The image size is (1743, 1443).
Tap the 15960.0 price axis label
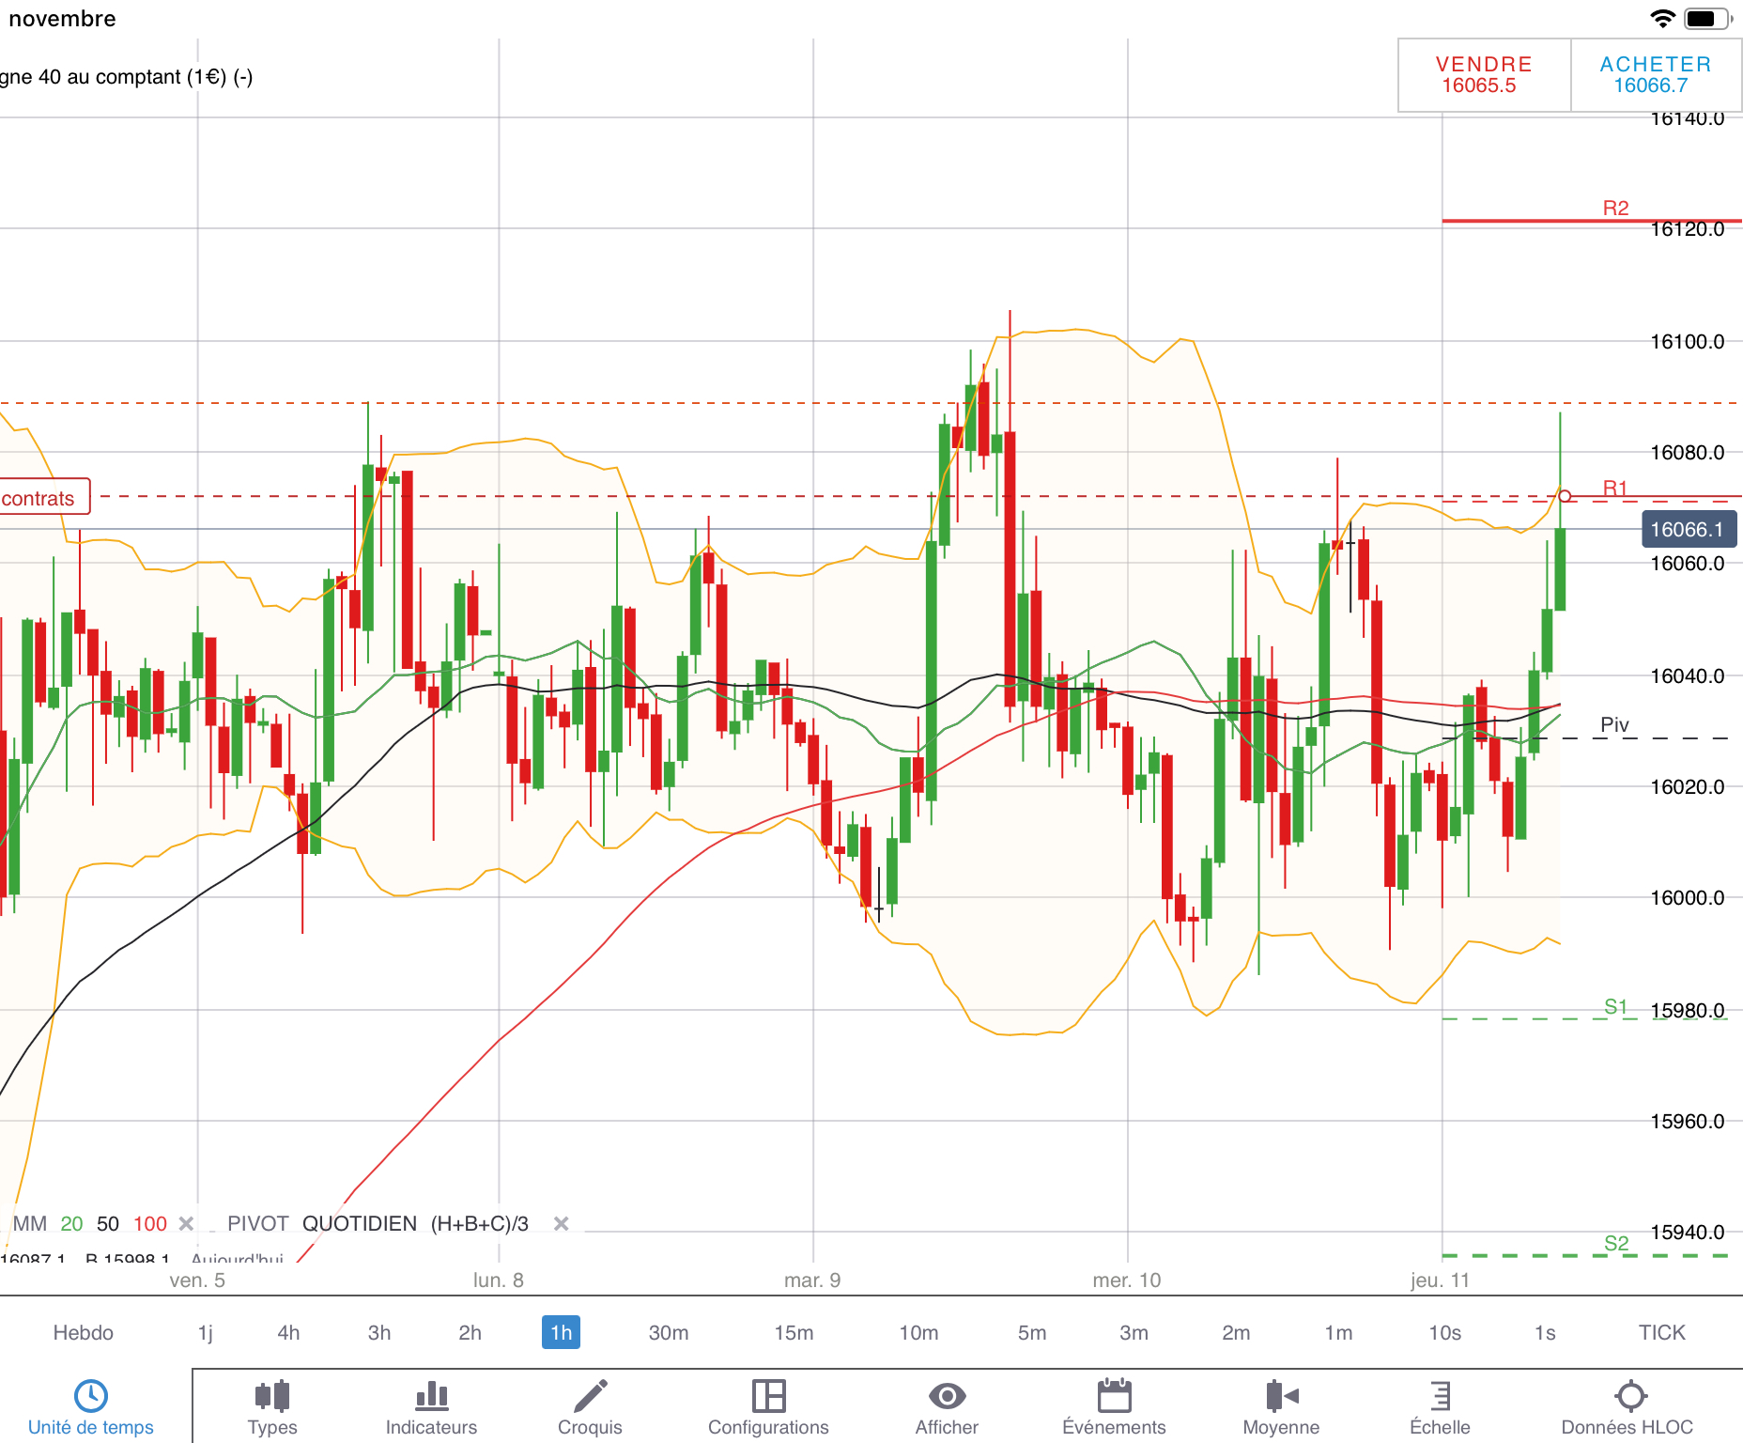pos(1688,1121)
